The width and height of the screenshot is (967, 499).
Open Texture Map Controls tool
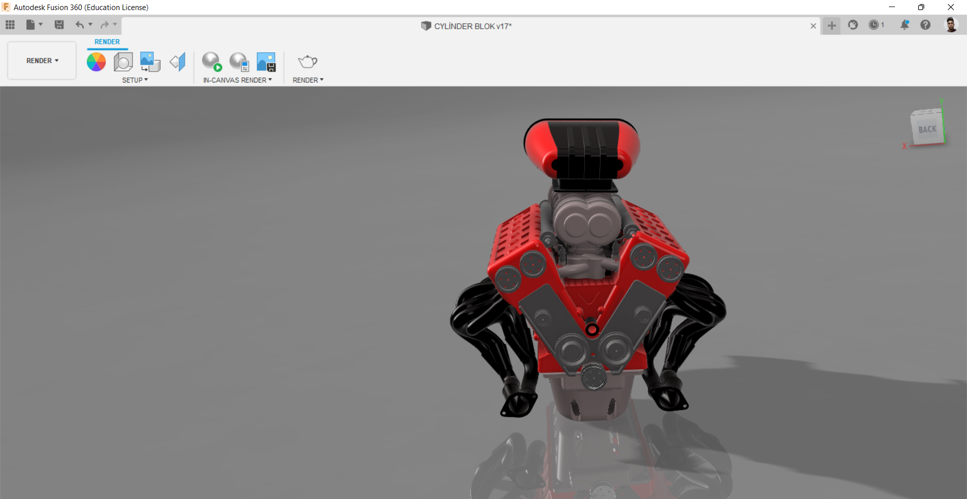point(177,62)
